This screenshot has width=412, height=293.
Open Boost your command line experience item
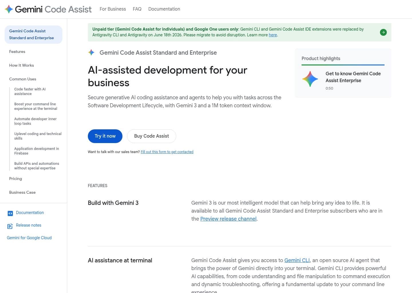[x=36, y=106]
